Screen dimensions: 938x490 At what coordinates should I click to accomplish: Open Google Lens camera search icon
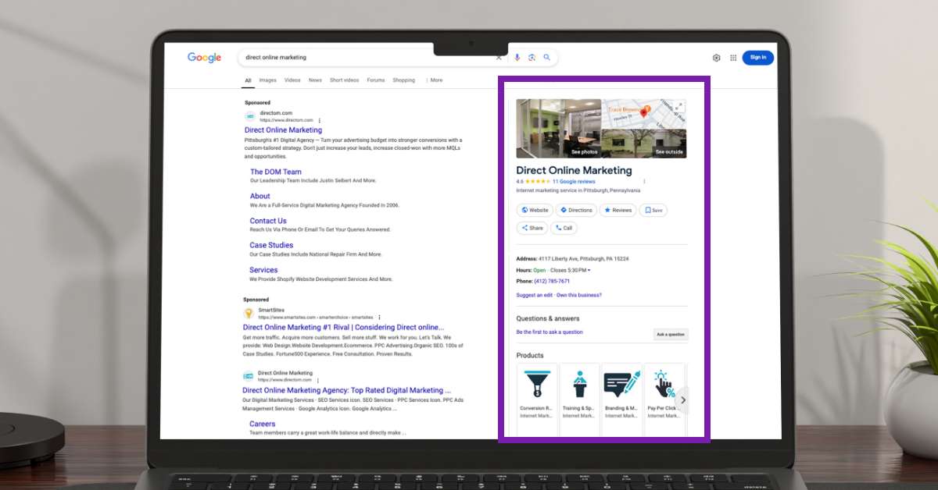(x=532, y=58)
